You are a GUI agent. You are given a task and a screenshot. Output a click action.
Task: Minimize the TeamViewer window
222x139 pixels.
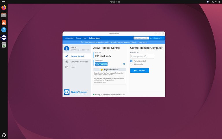point(156,34)
